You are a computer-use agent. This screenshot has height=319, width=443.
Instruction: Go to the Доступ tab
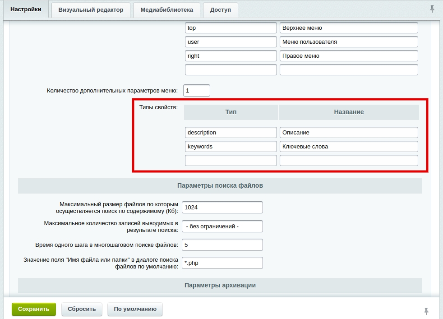click(x=220, y=10)
